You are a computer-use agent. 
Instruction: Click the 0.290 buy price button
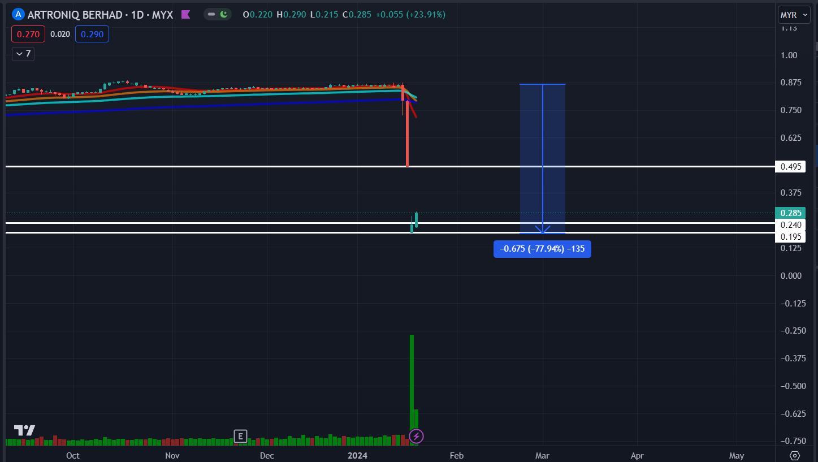[92, 34]
